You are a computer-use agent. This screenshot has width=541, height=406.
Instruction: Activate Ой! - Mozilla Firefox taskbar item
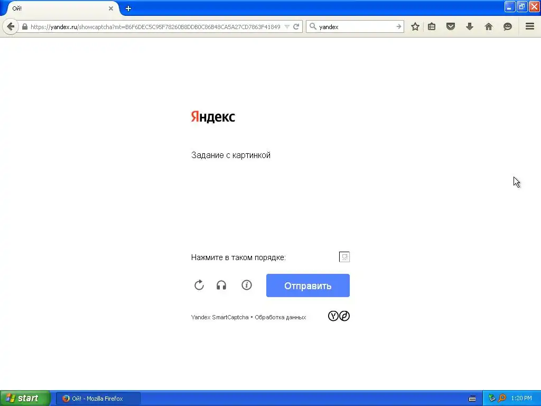(x=98, y=399)
